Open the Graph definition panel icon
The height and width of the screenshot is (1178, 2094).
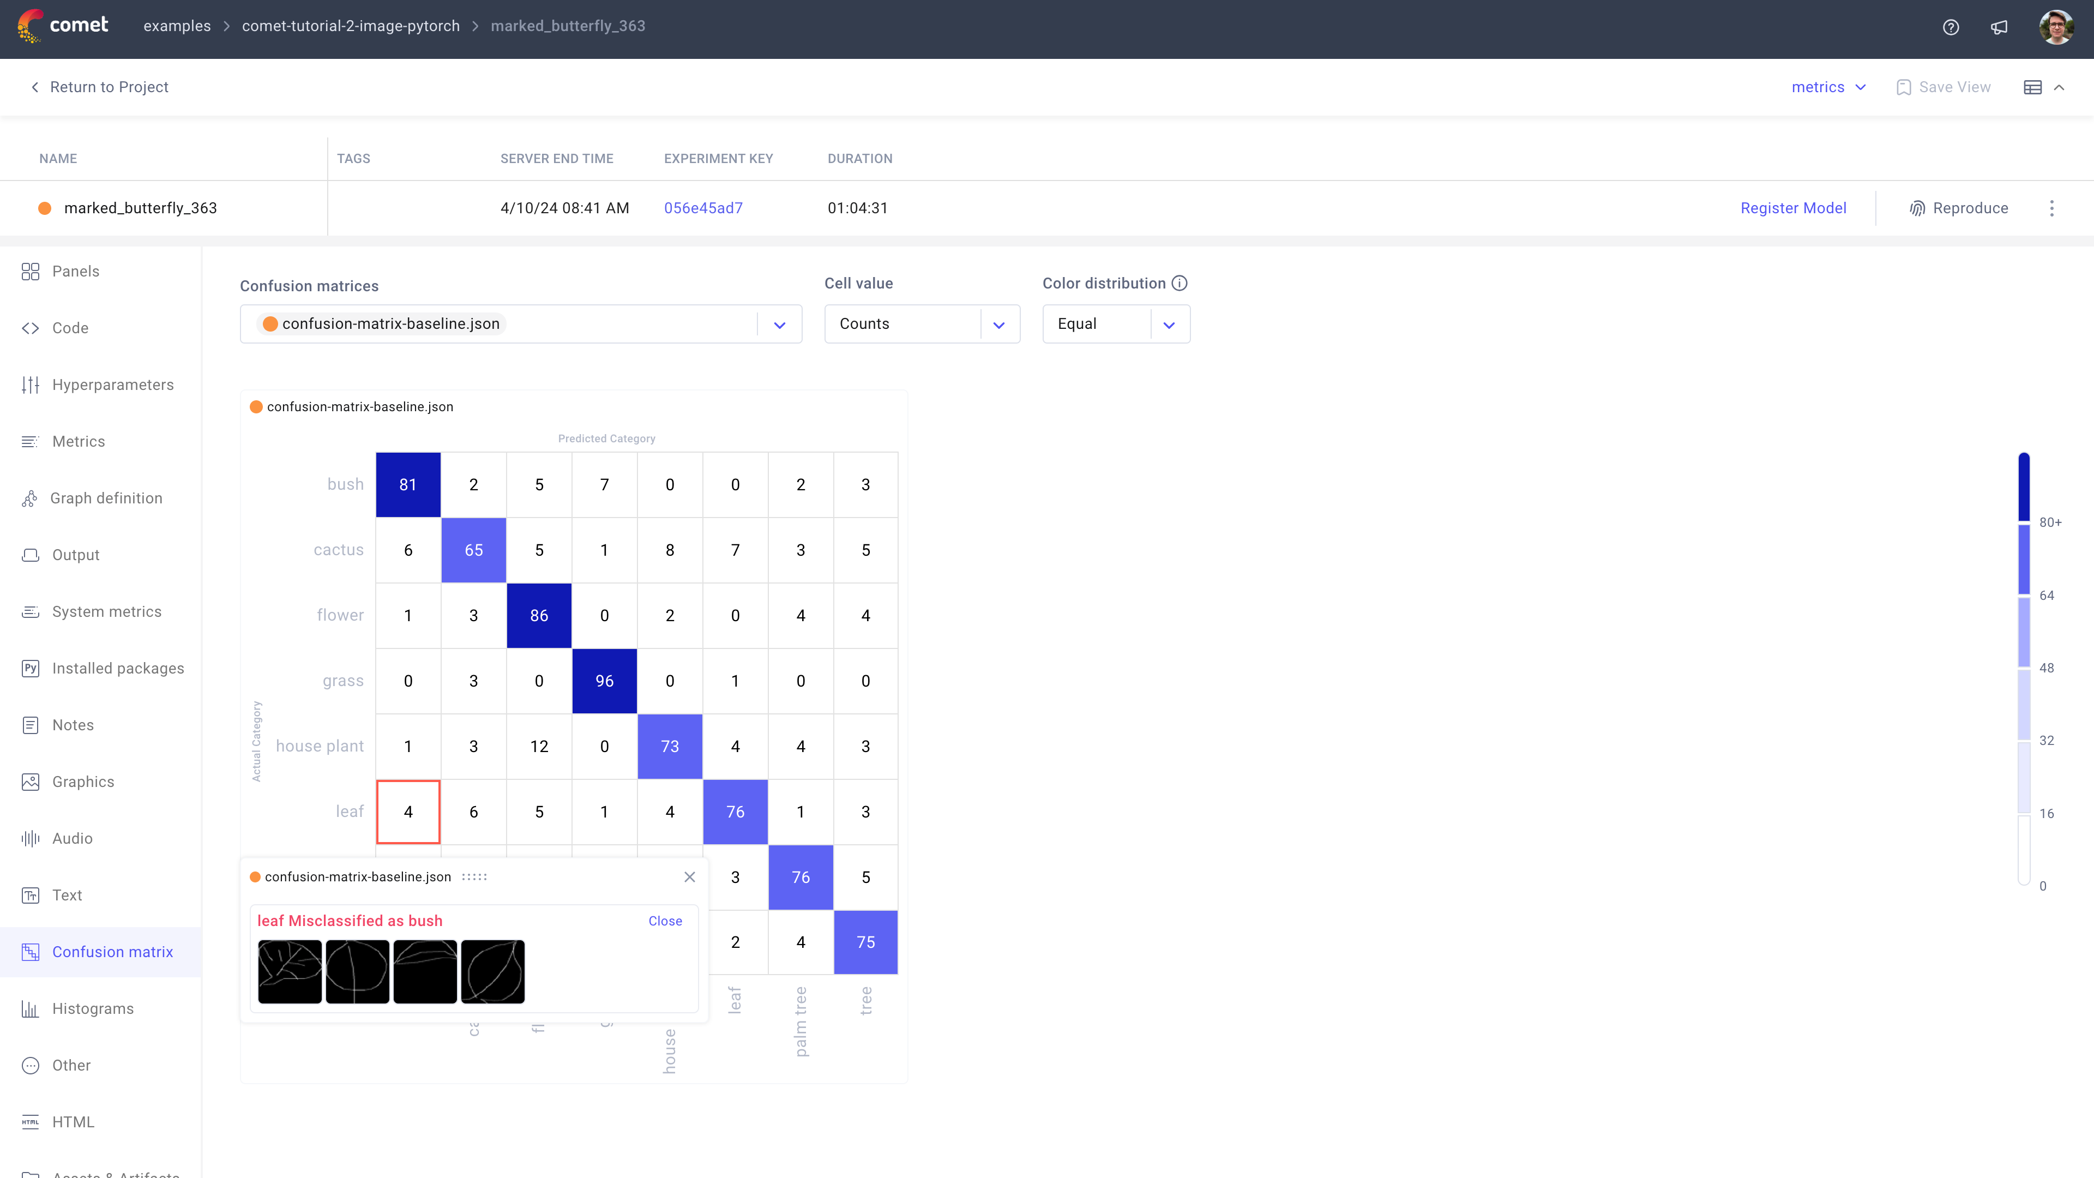coord(31,497)
